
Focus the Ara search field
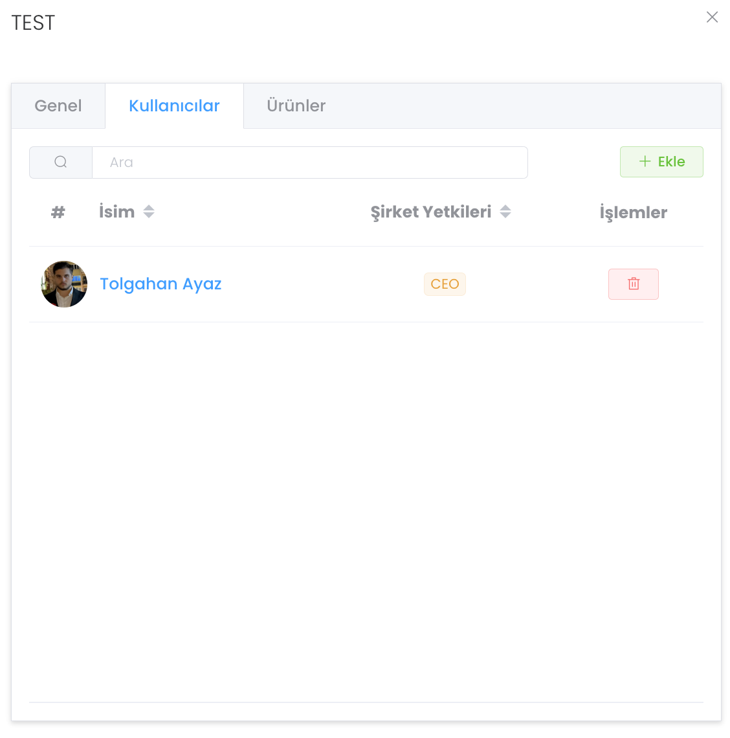[309, 162]
